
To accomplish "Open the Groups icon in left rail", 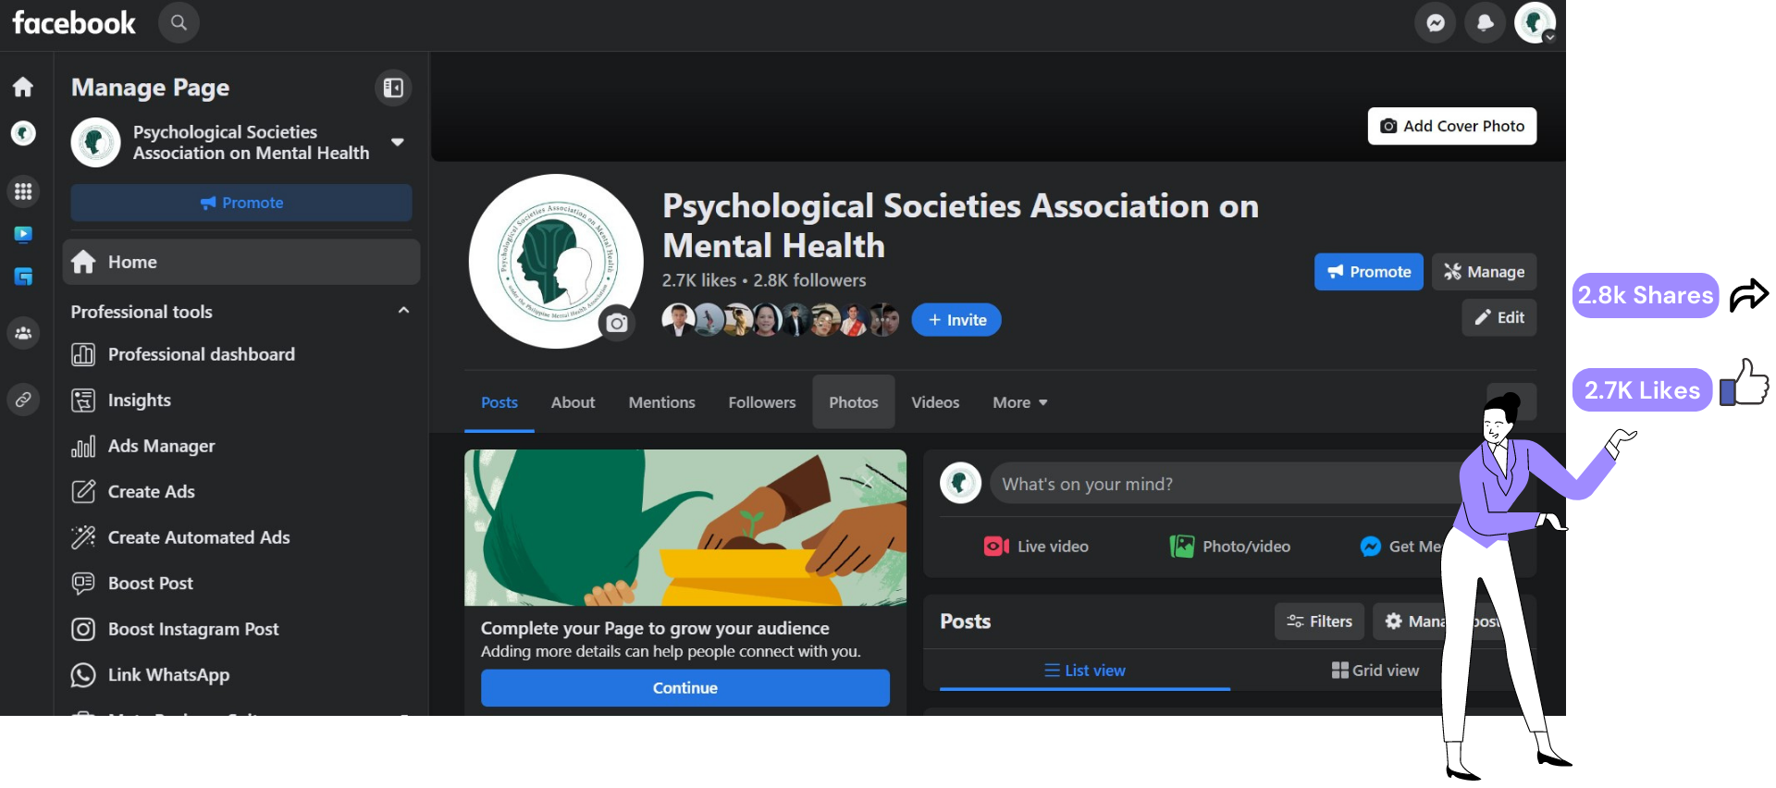I will coord(23,333).
